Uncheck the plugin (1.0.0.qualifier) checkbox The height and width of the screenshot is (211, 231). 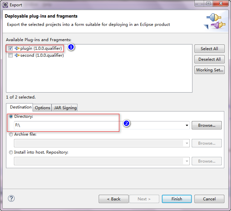pyautogui.click(x=10, y=48)
